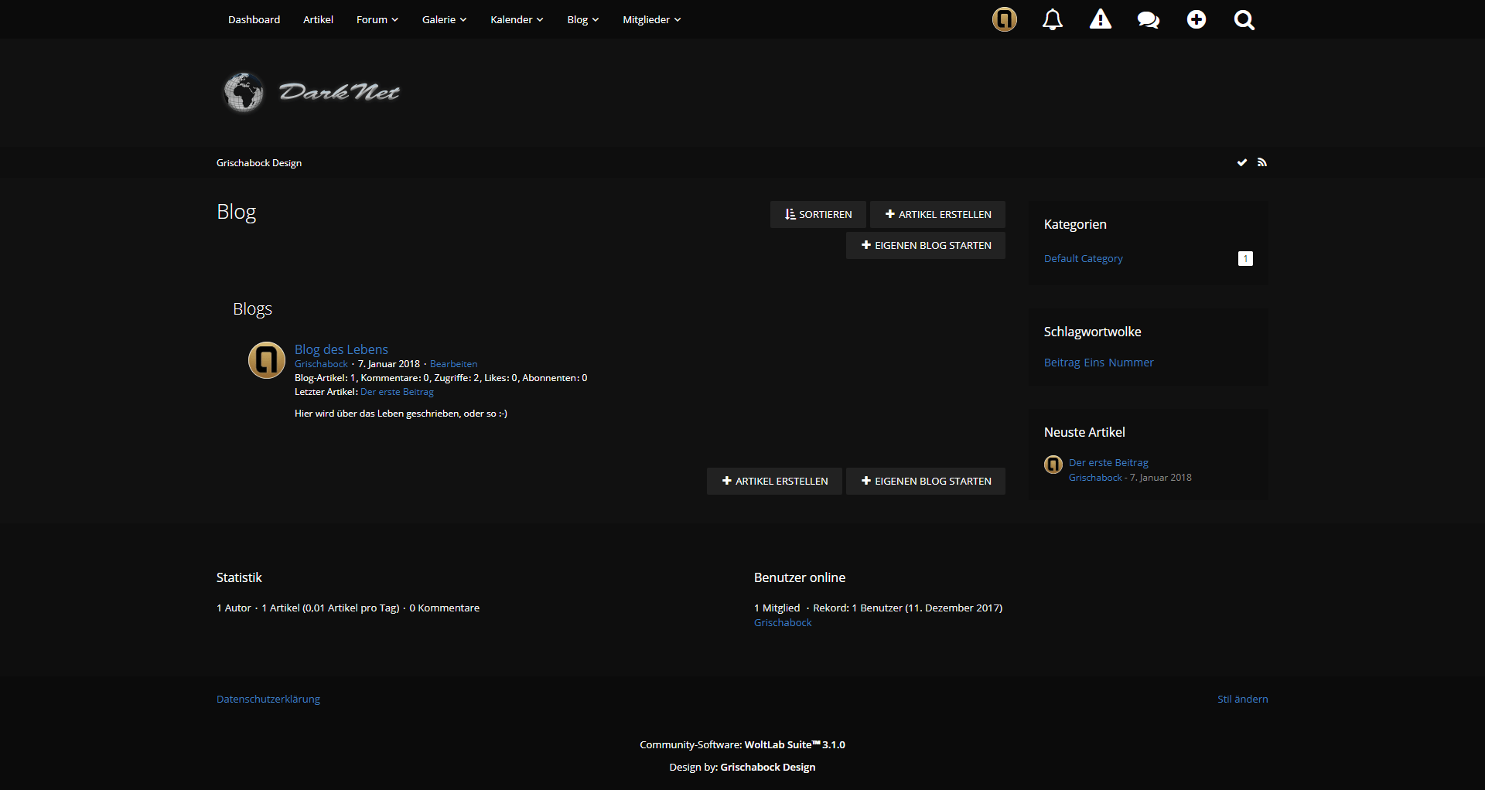Select Default Category in Kategorien
The image size is (1485, 790).
[1083, 258]
